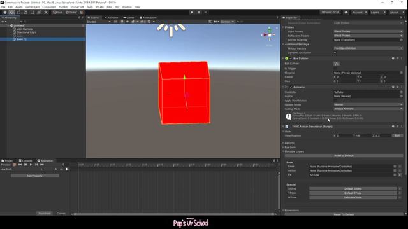Viewport: 408px width, 229px height.
Task: Go to last keyframe in Animation
Action: [42, 165]
